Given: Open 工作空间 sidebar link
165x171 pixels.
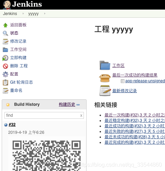Looking at the screenshot, I should 18,49.
